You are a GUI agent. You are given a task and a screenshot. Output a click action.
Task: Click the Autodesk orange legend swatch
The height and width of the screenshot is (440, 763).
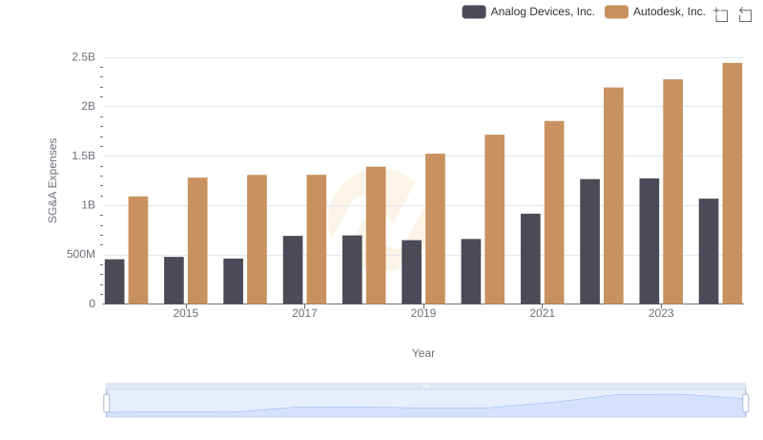tap(616, 11)
